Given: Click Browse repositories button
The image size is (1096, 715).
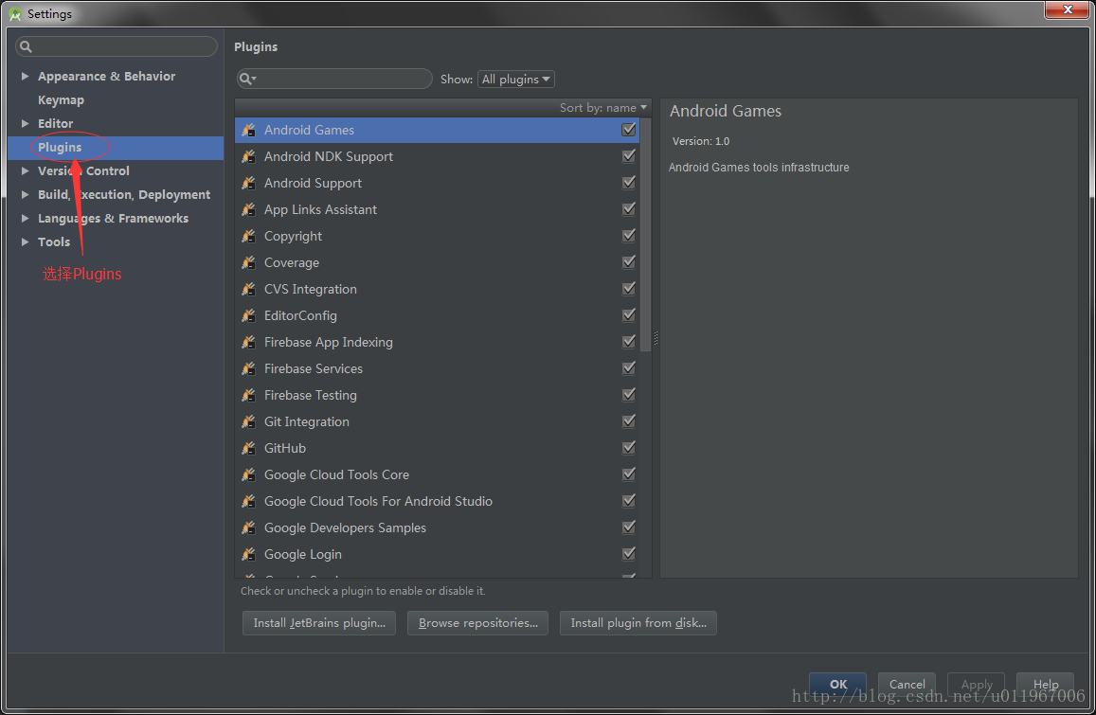Looking at the screenshot, I should coord(478,623).
